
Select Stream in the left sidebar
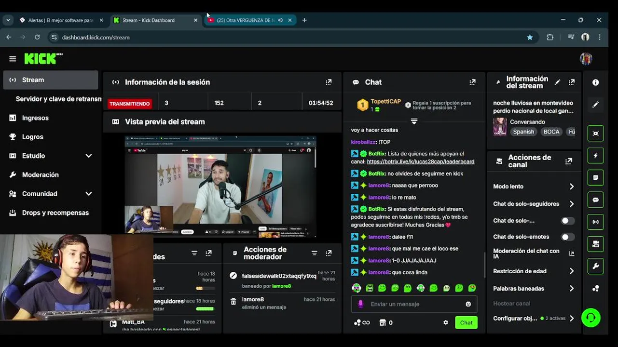coord(51,80)
